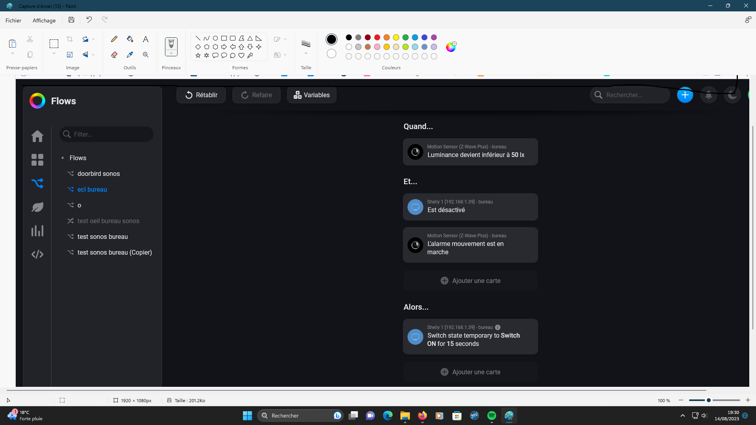
Task: Open the Fichier menu
Action: tap(13, 20)
